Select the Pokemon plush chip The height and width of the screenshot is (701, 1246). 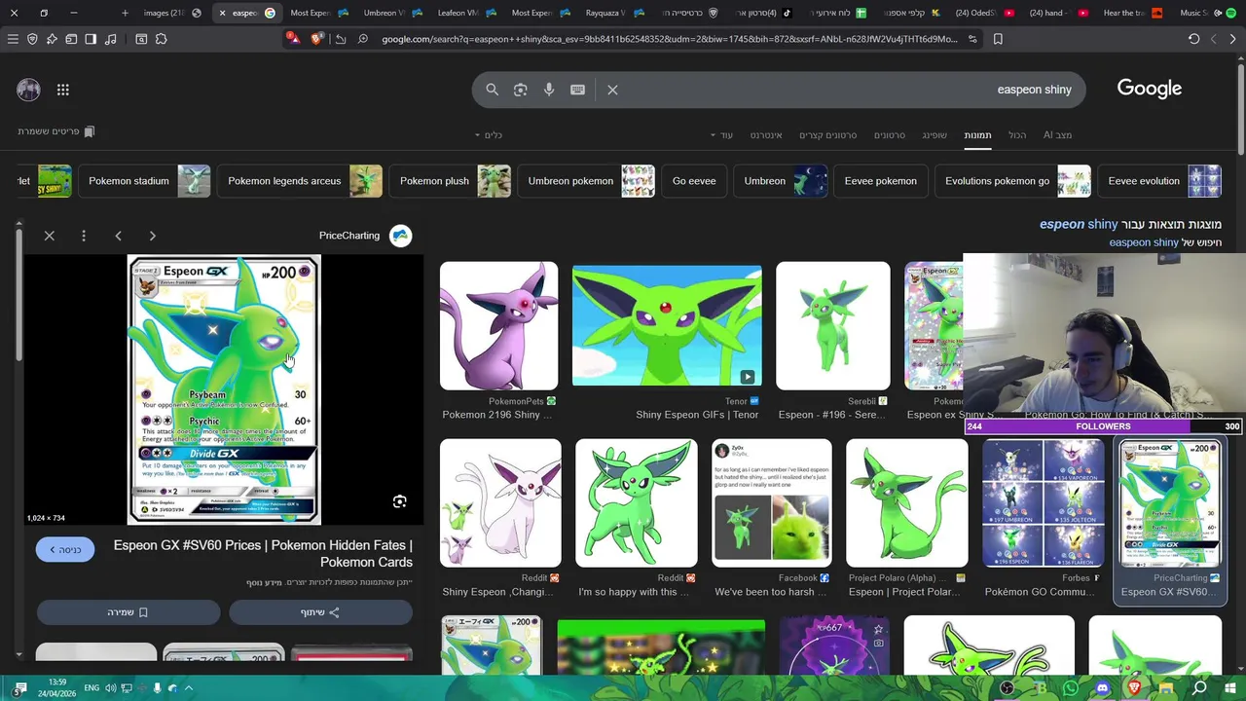click(x=451, y=181)
